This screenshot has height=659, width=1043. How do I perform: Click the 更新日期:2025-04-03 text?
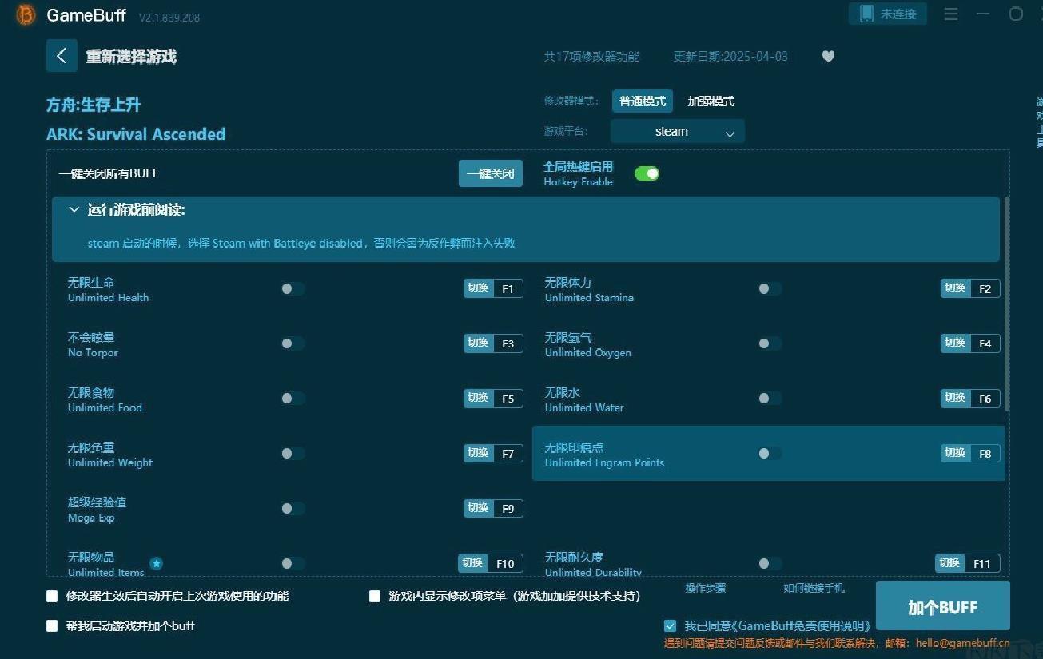(x=730, y=57)
